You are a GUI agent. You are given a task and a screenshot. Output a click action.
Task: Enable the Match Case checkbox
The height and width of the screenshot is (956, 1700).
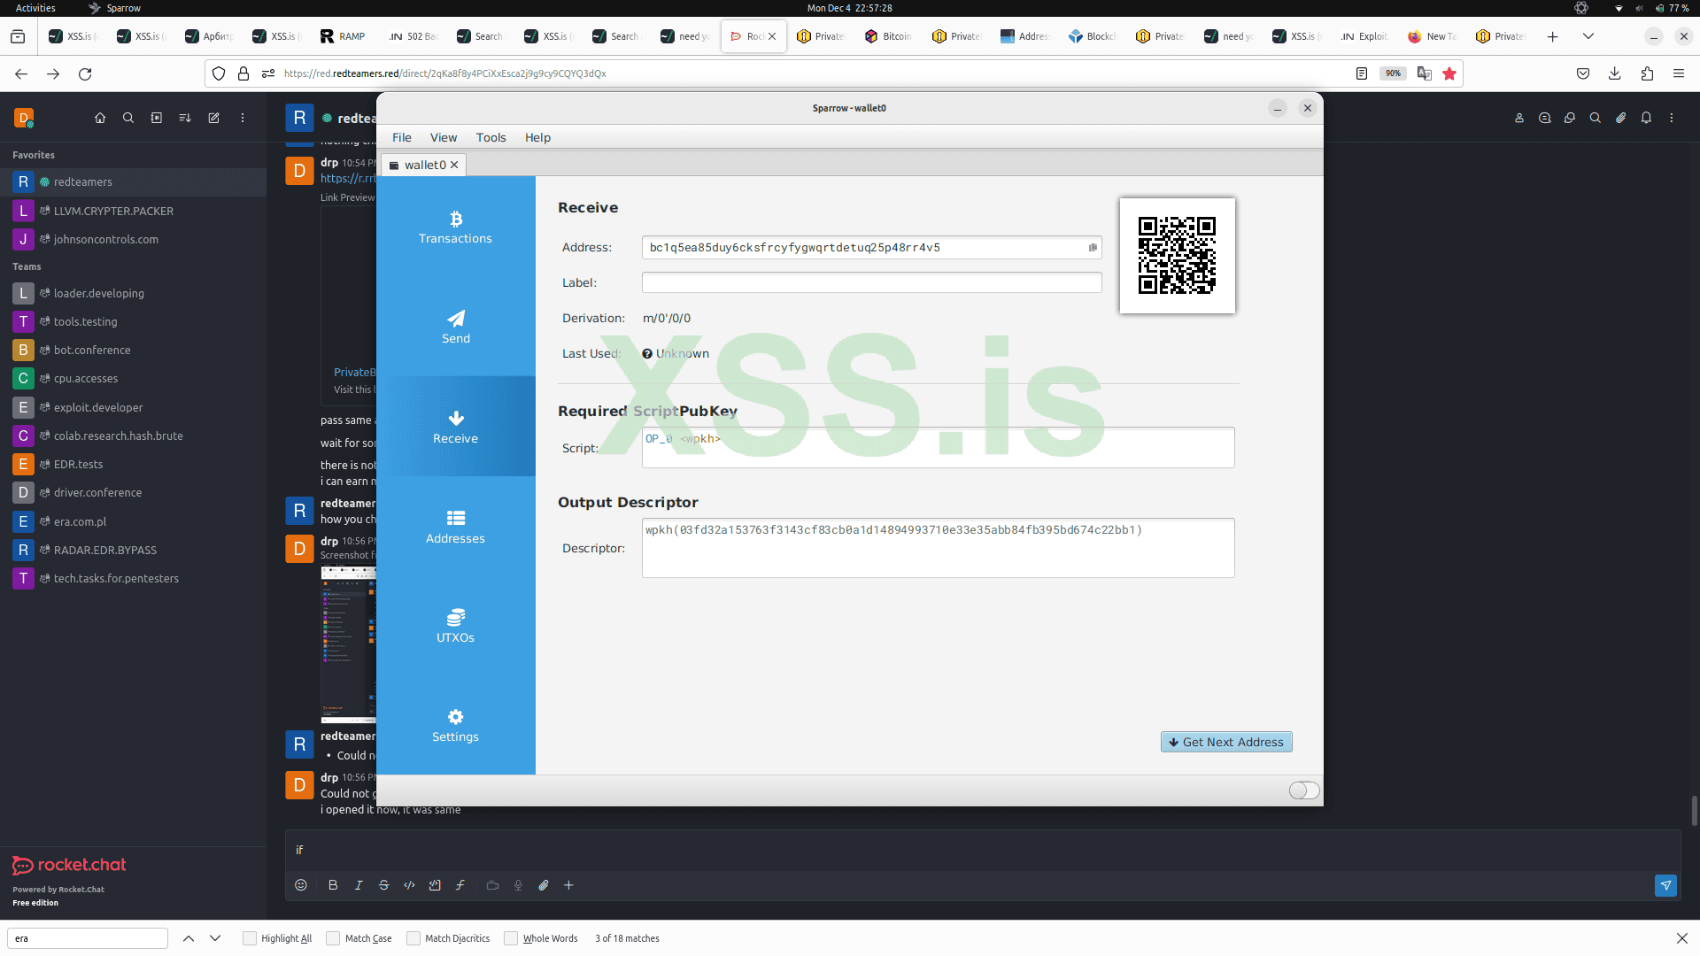333,938
